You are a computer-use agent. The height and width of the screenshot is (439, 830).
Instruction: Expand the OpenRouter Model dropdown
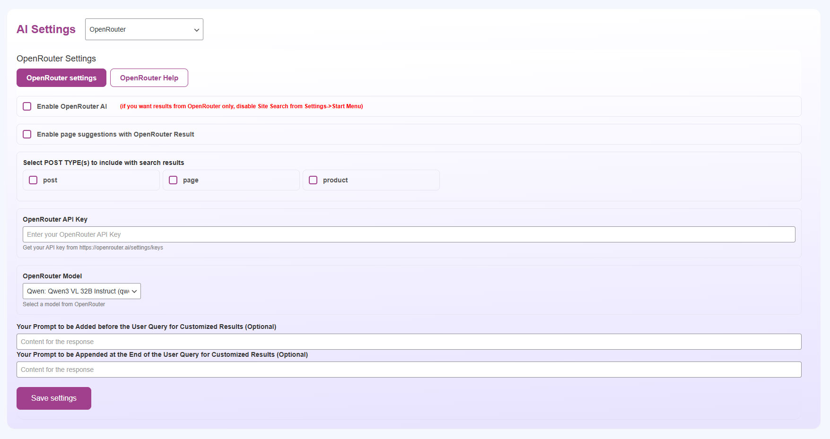click(x=81, y=291)
